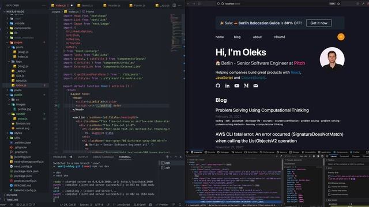Open the Memory tab in devtools
Image resolution: width=369 pixels, height=207 pixels.
[282, 152]
